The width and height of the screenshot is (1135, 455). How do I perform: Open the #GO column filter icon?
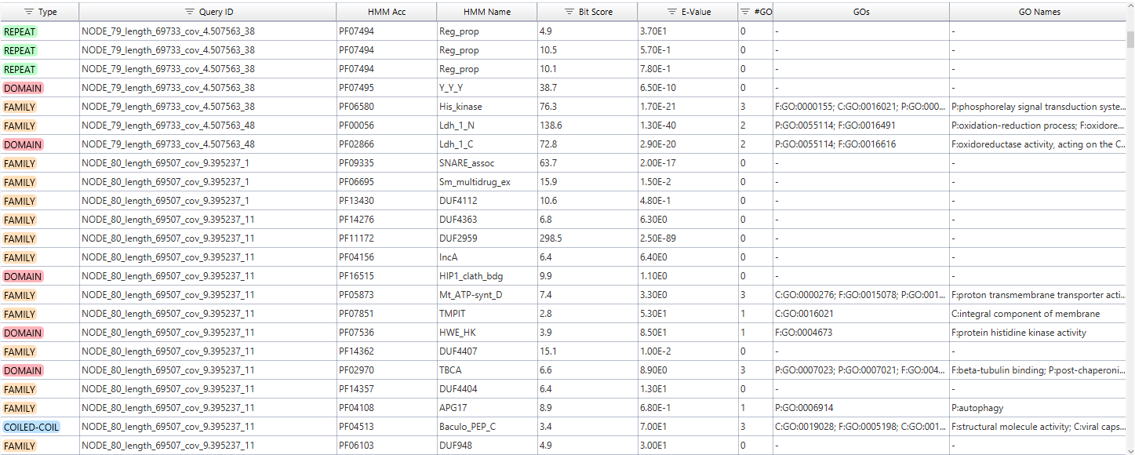pos(745,12)
